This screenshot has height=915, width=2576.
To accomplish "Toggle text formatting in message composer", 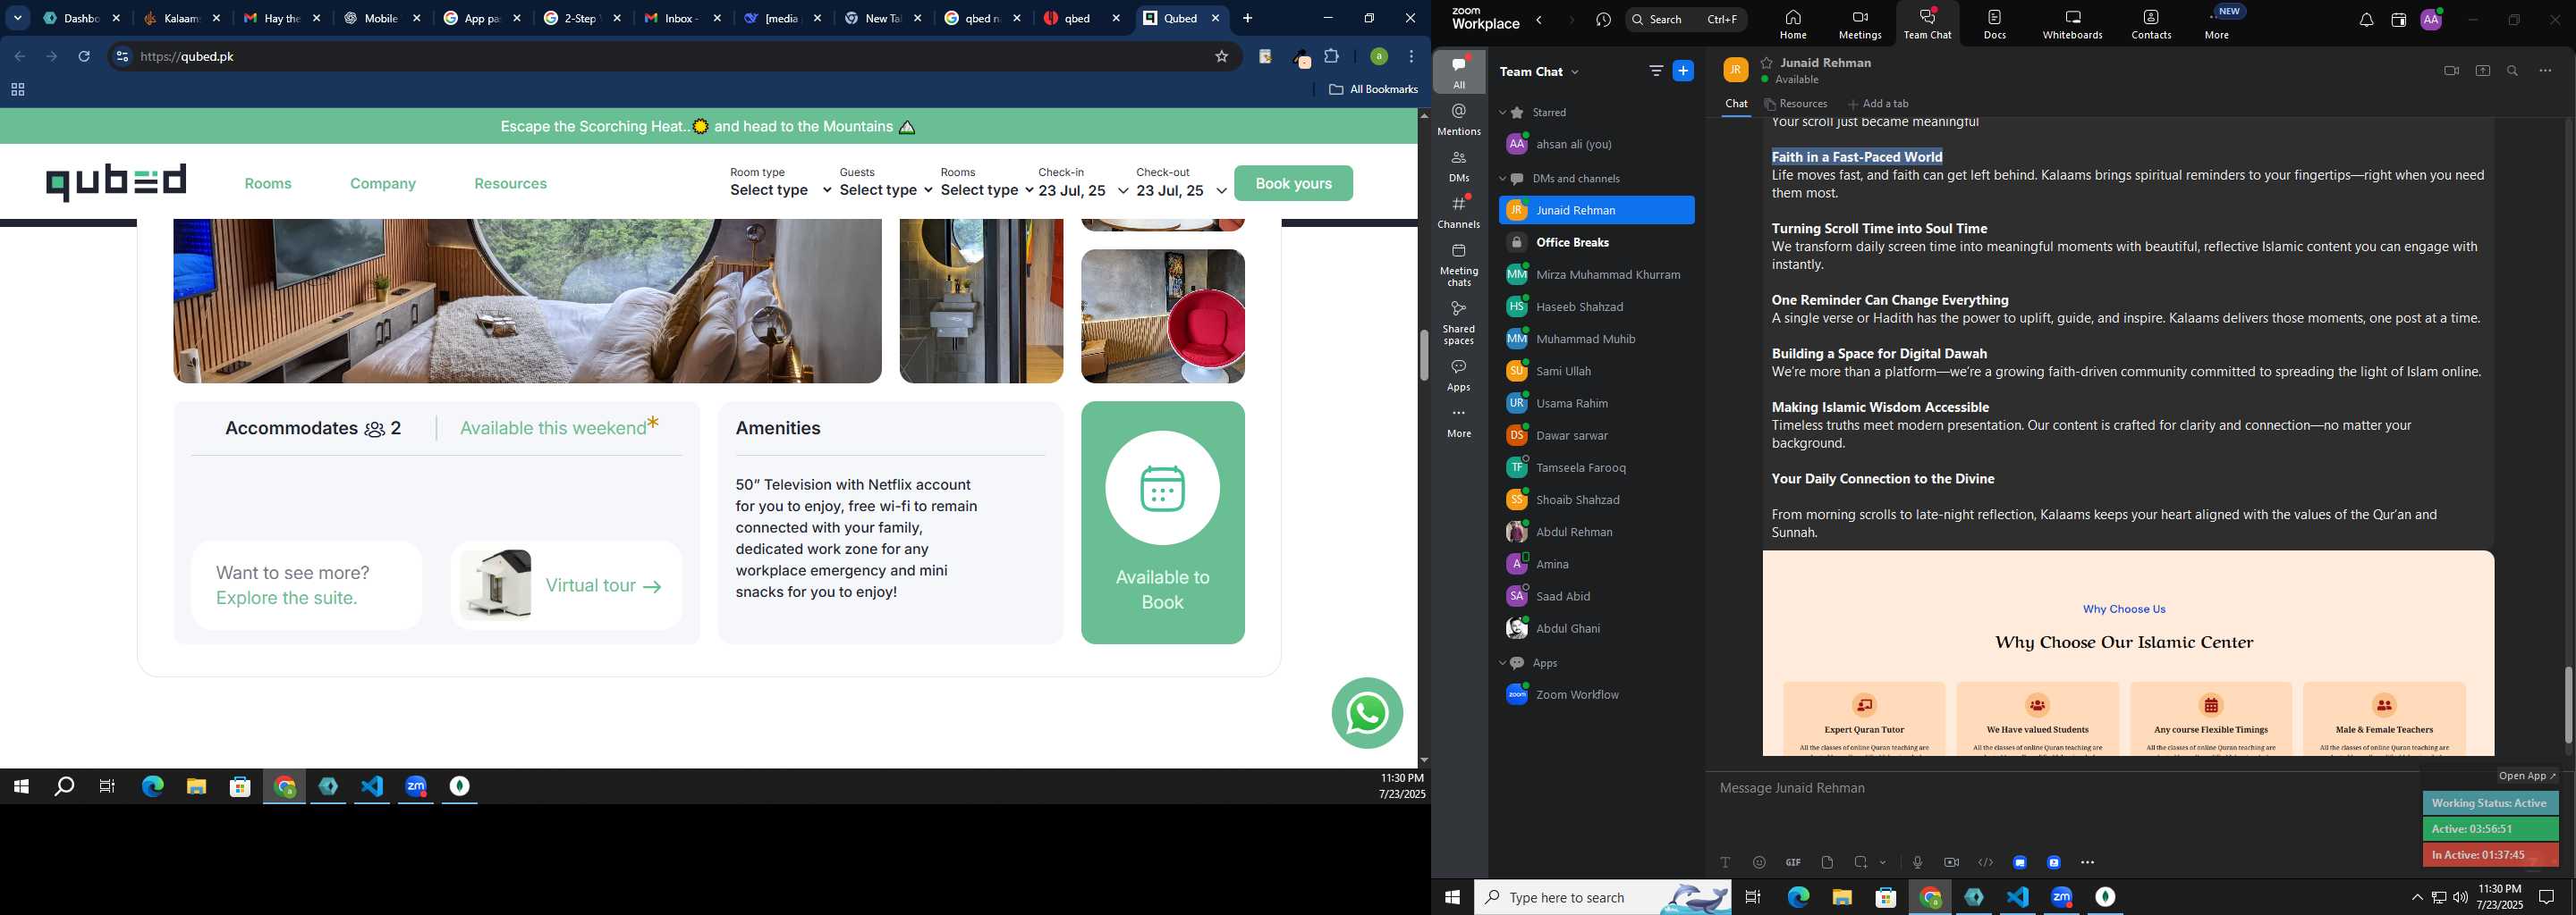I will 1725,862.
